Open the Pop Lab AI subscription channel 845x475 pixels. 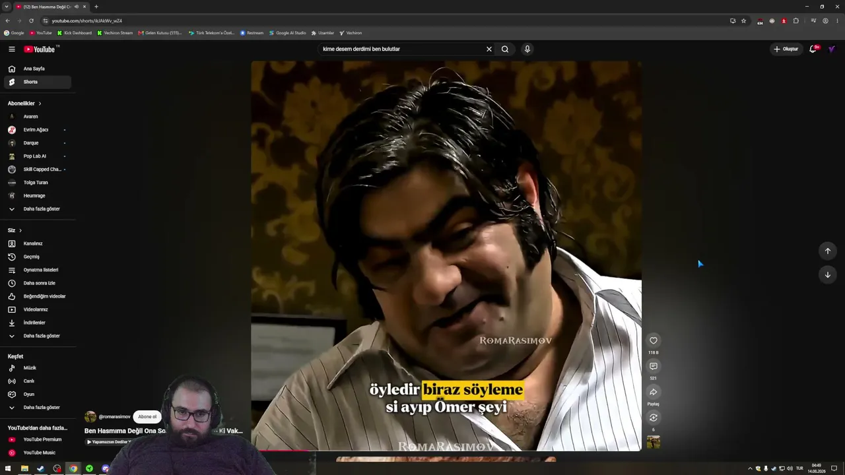pos(38,156)
